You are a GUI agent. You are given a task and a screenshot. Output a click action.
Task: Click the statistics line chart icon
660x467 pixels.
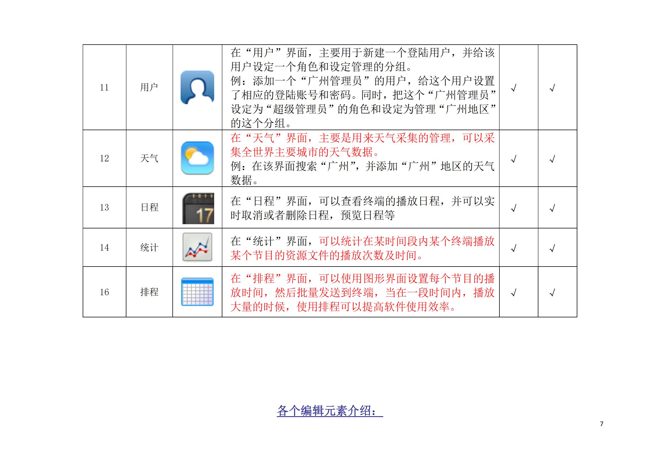point(198,247)
